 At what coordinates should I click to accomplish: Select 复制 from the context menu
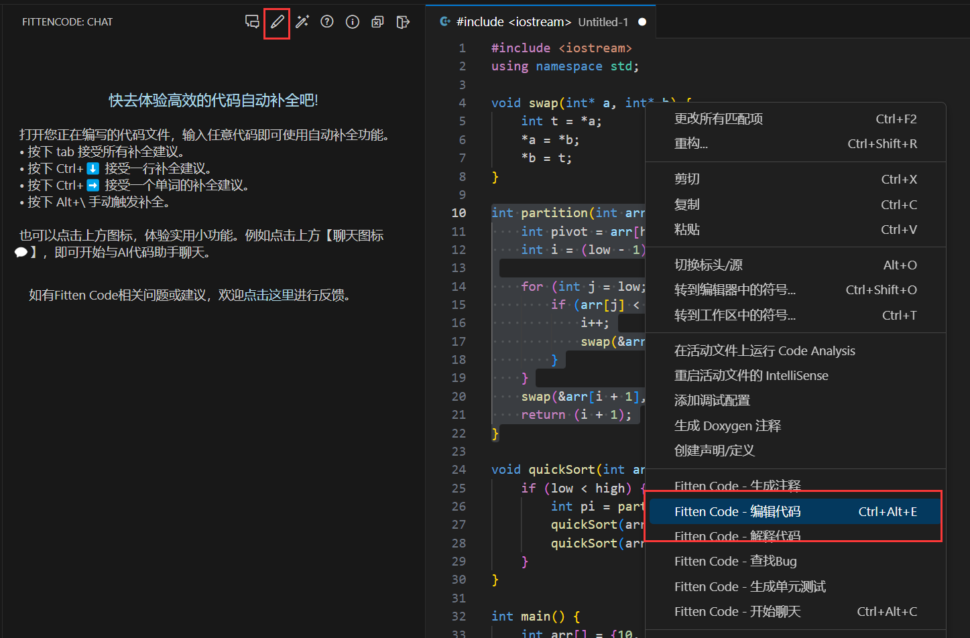(796, 205)
